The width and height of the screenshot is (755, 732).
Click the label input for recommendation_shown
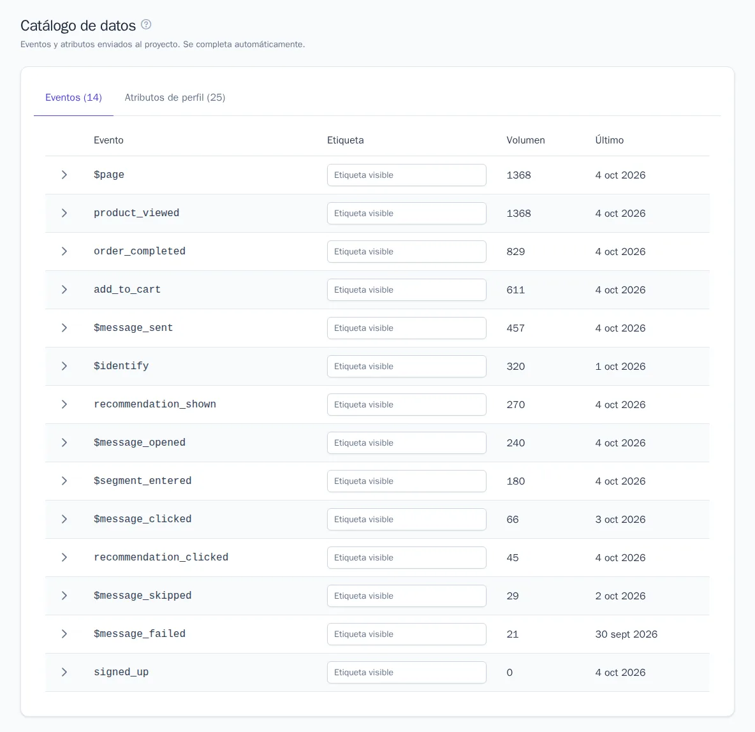click(406, 404)
